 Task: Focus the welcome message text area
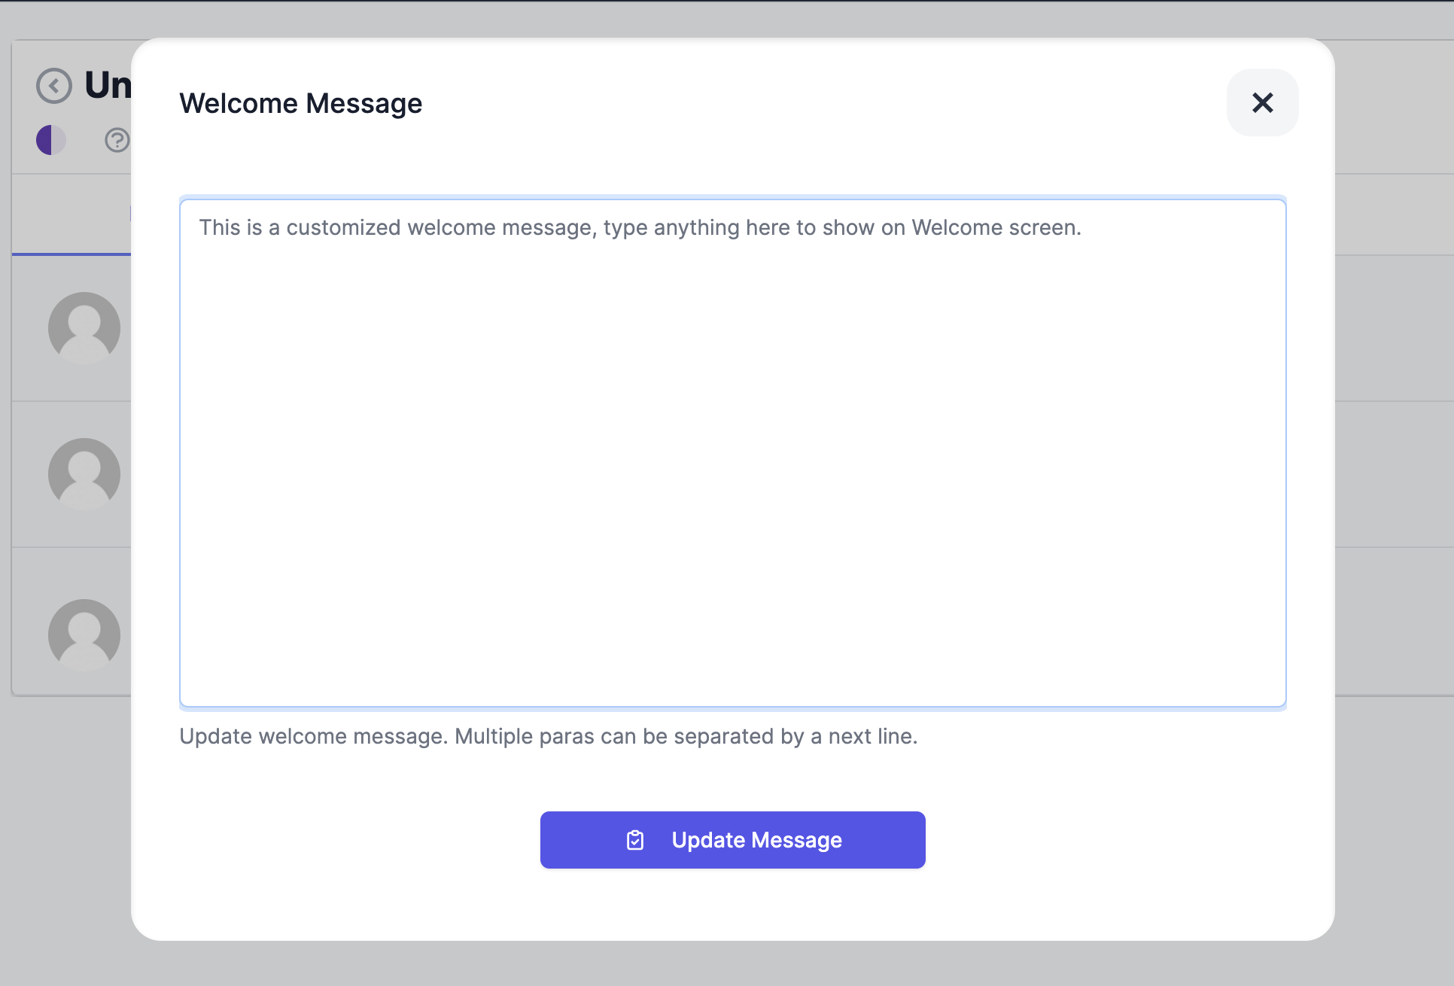click(732, 452)
